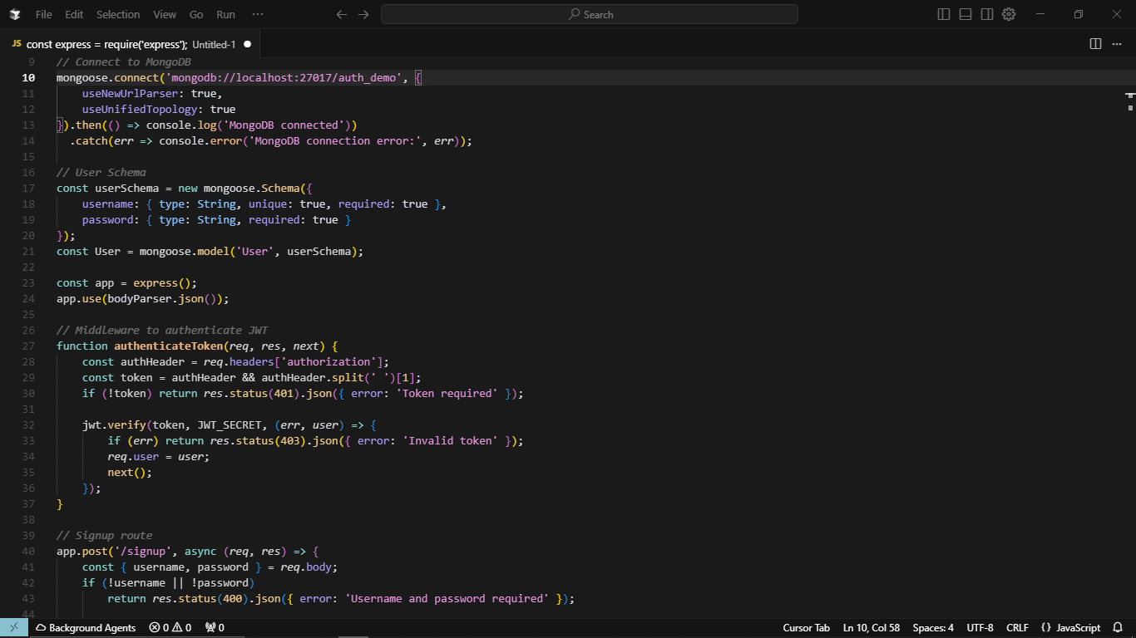Click the unsaved dot on Untitled-1 tab

click(247, 44)
